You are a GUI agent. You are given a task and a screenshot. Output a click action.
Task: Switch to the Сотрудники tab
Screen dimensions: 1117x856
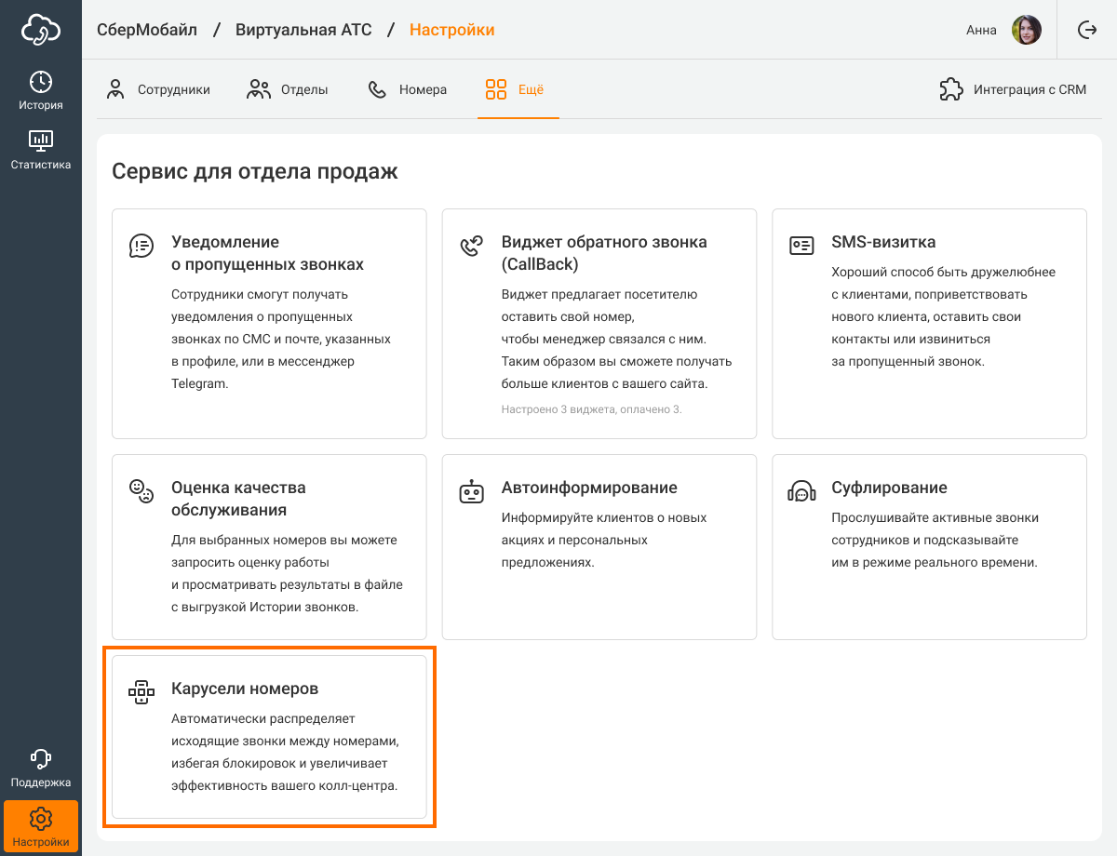(x=157, y=90)
